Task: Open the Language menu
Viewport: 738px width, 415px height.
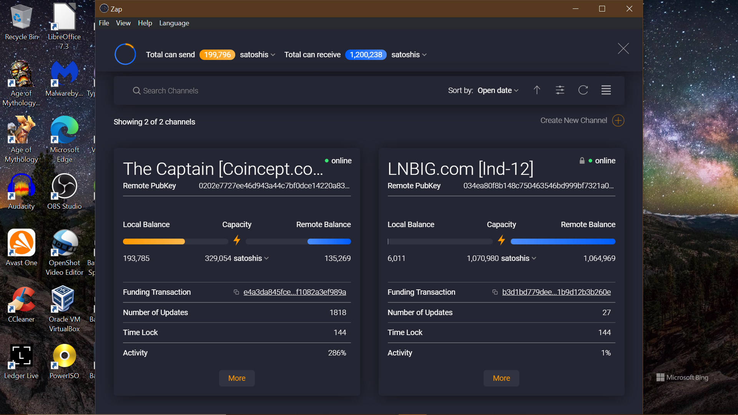Action: (x=174, y=23)
